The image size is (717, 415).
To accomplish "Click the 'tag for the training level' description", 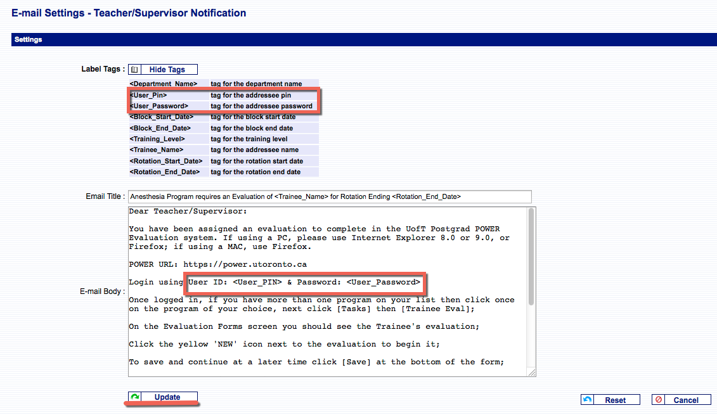I will 249,139.
